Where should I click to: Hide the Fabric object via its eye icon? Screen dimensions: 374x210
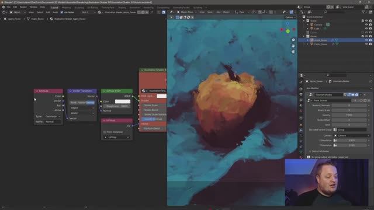(366, 44)
